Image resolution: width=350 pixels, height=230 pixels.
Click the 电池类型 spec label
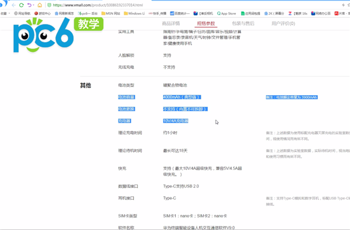click(126, 85)
